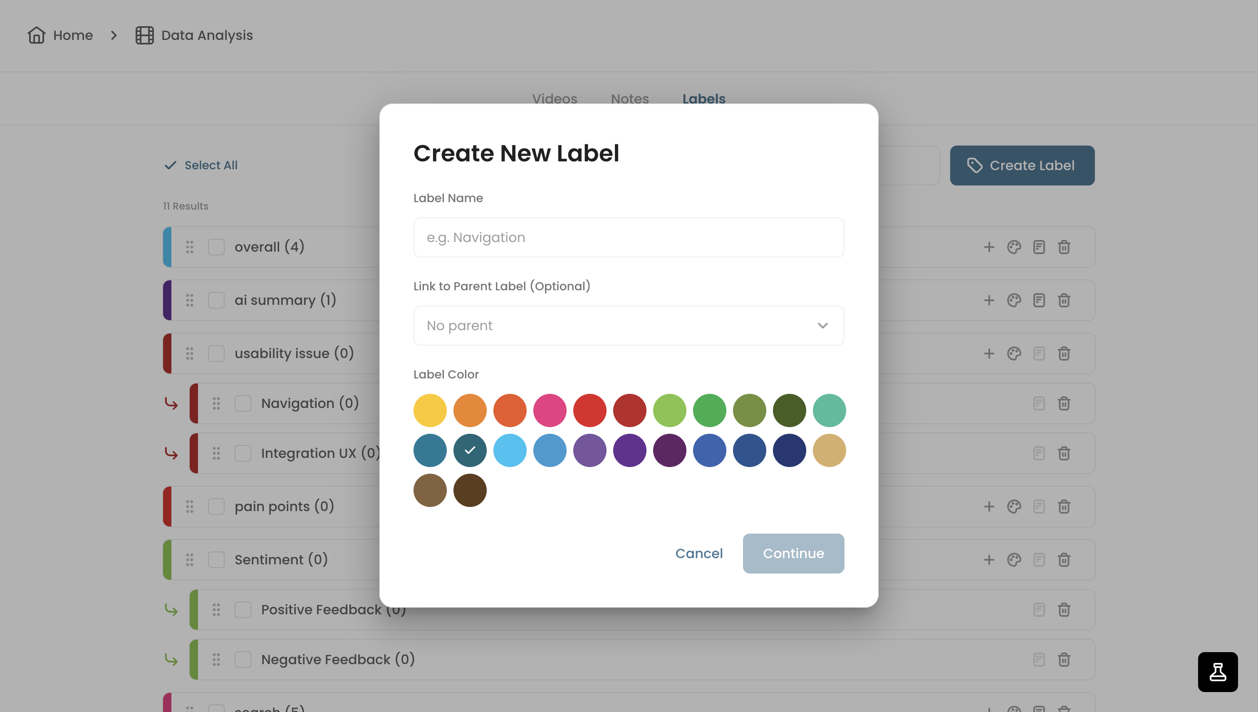
Task: Click the Continue button
Action: coord(793,553)
